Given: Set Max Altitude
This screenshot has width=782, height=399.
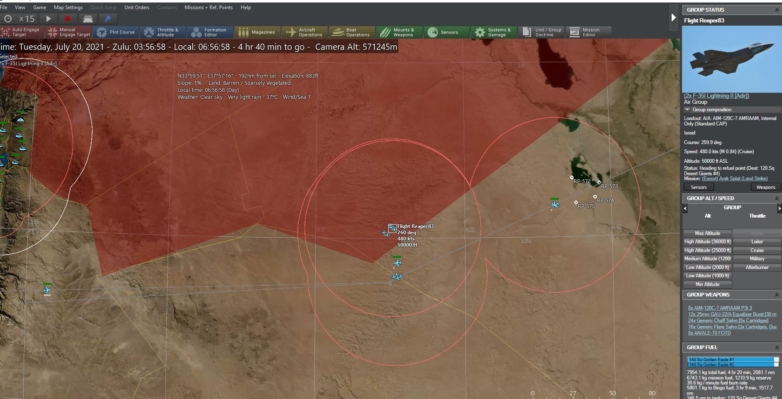Looking at the screenshot, I should pos(707,233).
